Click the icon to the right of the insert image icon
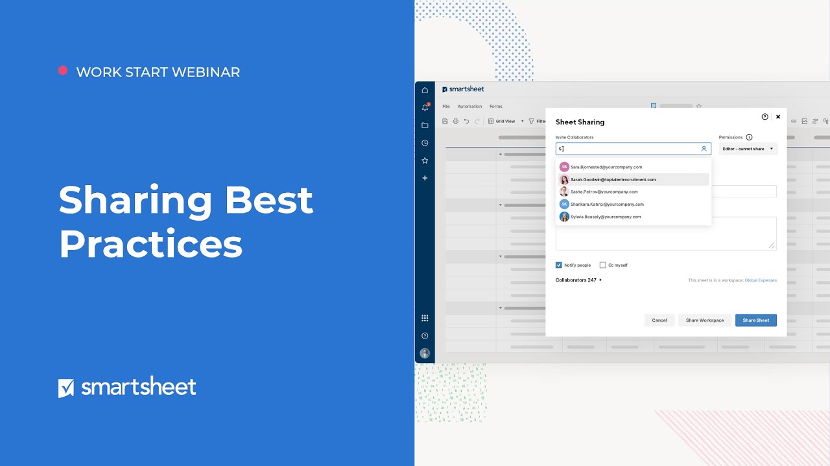This screenshot has width=830, height=466. 815,121
